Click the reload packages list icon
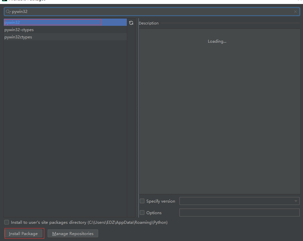Screen dimensions: 303x241 [x=131, y=23]
